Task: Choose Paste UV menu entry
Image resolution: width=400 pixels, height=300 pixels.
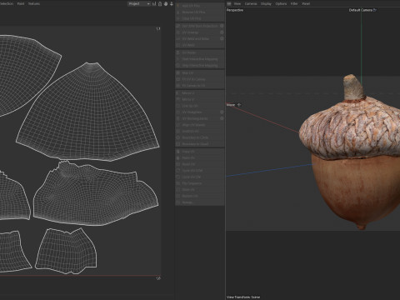Action: (200, 157)
